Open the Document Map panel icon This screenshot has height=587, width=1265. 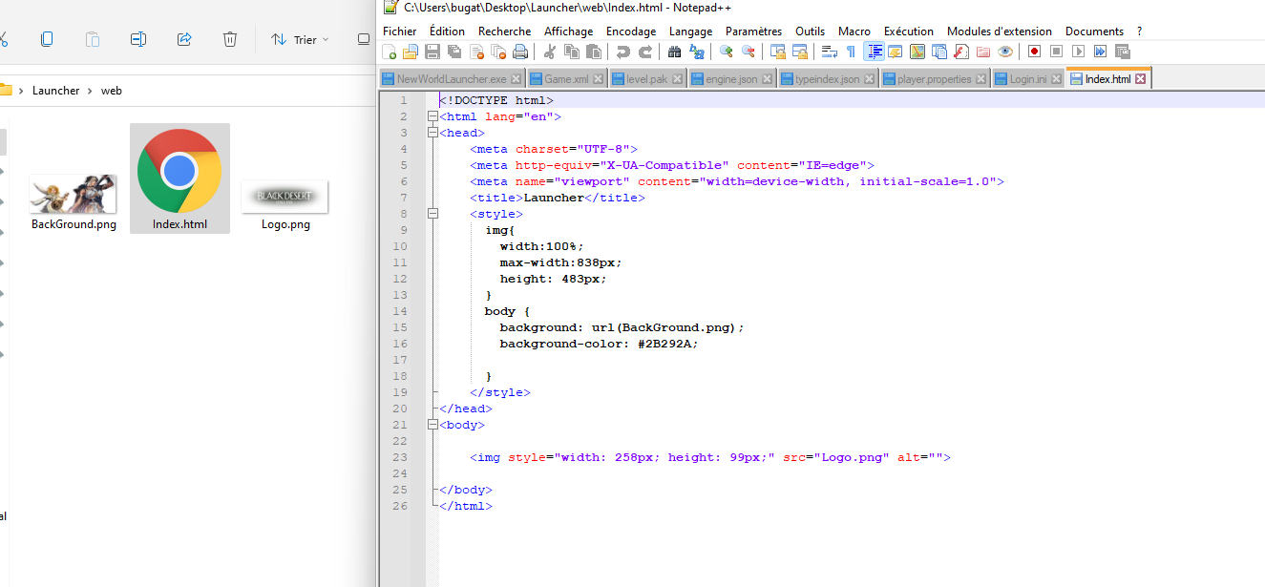pos(917,52)
